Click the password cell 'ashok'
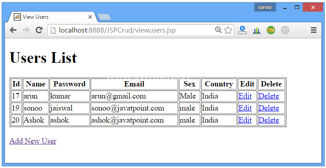This screenshot has height=168, width=326. click(70, 120)
